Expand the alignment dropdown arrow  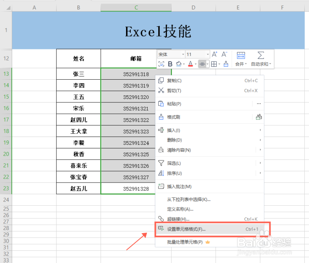[207, 64]
